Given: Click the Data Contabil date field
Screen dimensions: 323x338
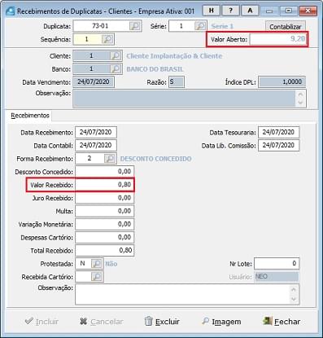Looking at the screenshot, I should coord(96,145).
